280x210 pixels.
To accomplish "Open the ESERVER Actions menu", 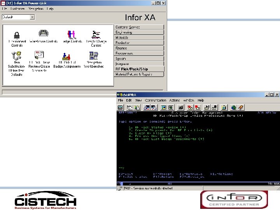I will click(x=175, y=100).
